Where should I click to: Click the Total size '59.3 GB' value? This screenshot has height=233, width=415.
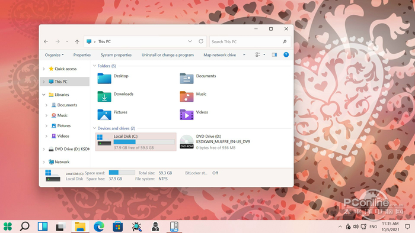[x=165, y=173]
